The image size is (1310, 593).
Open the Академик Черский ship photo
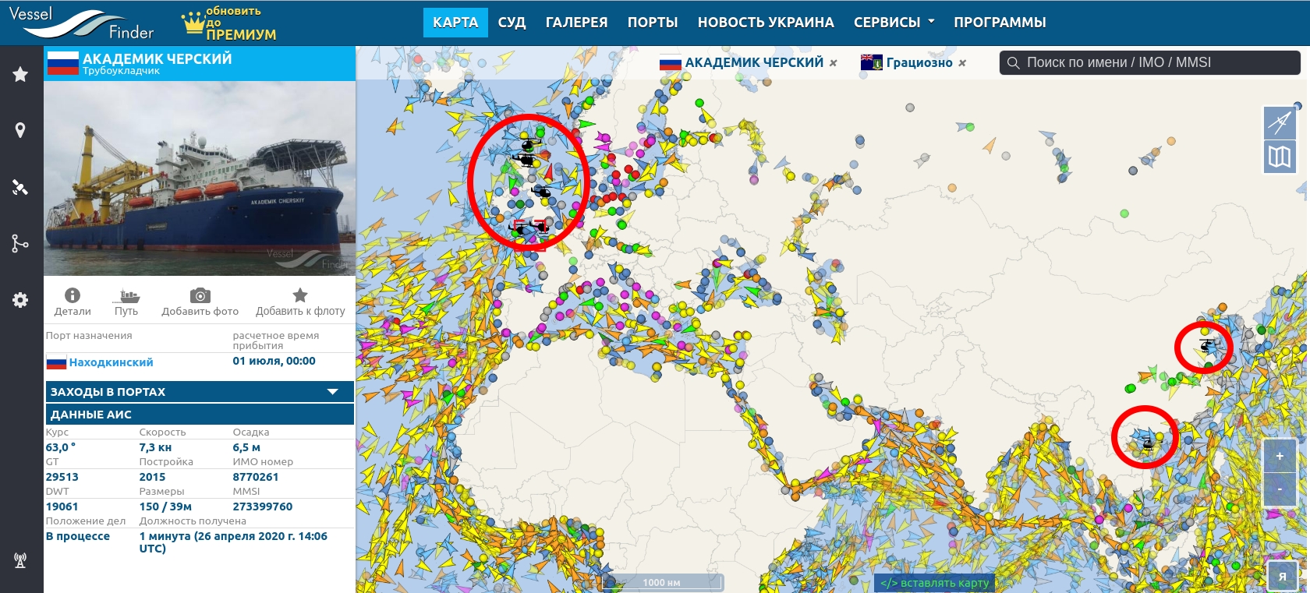coord(200,178)
